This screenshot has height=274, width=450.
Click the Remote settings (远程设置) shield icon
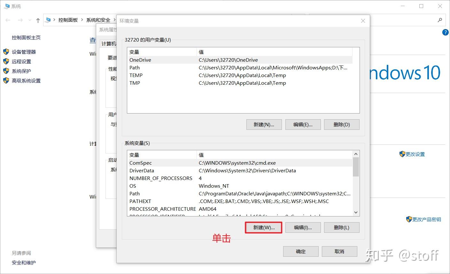(x=6, y=61)
